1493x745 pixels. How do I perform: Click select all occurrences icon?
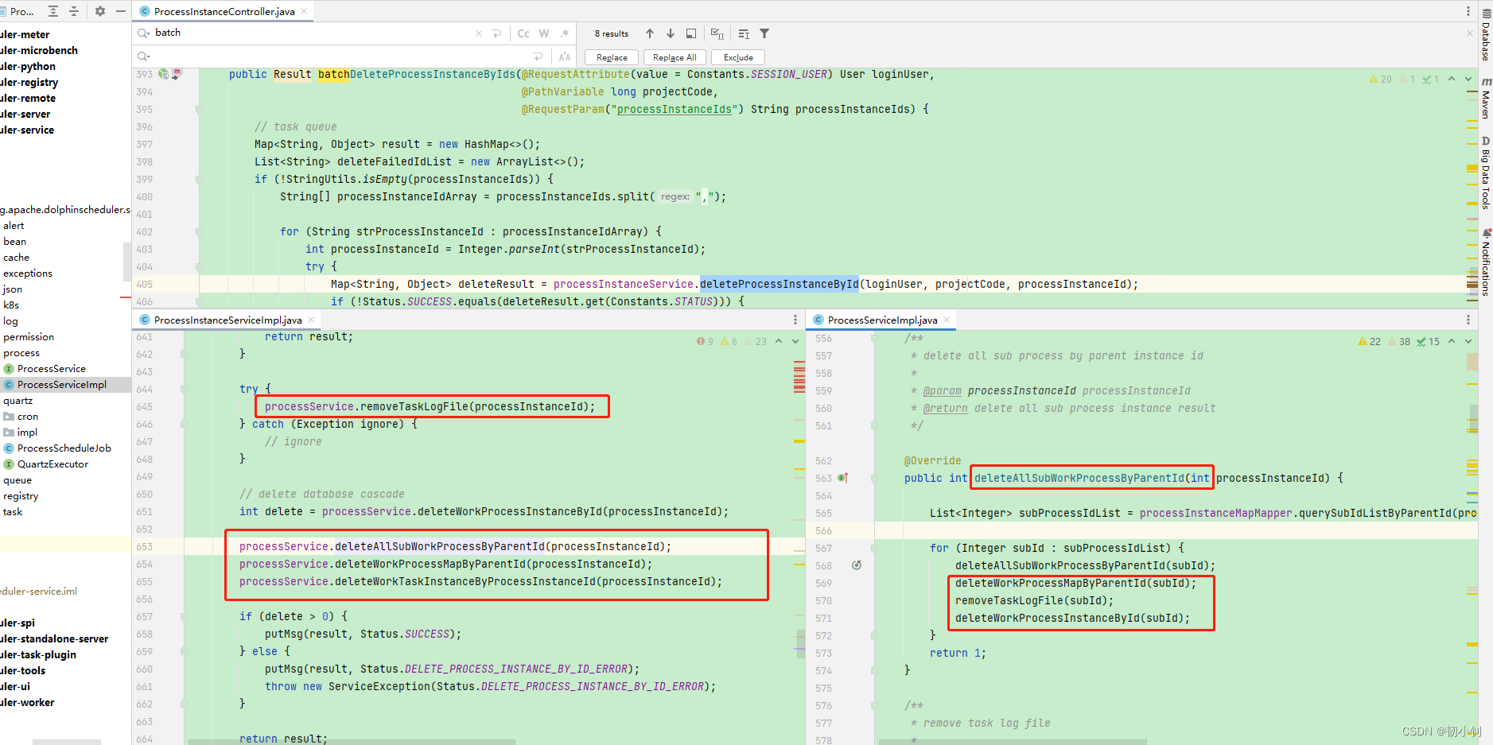coord(717,33)
